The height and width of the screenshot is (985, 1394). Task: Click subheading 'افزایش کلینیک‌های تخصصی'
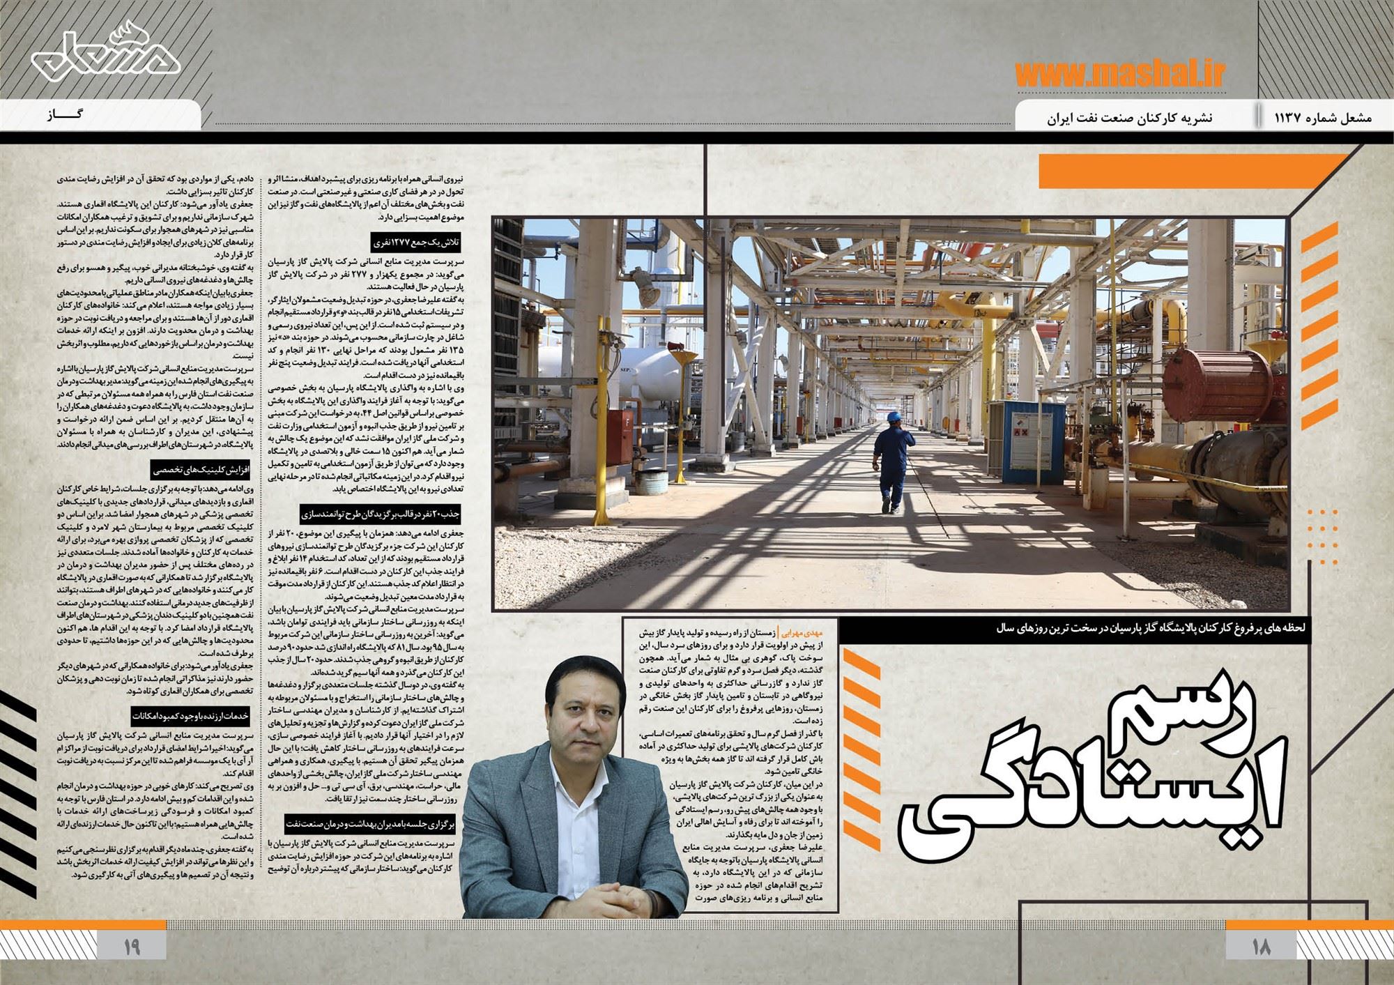201,470
